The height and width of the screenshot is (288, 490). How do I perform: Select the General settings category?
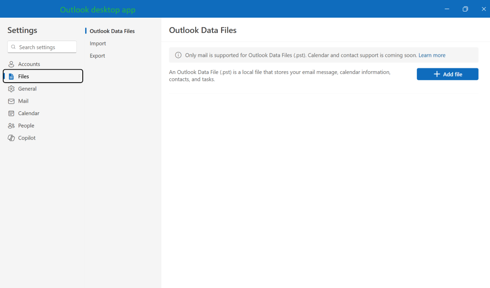[43, 89]
